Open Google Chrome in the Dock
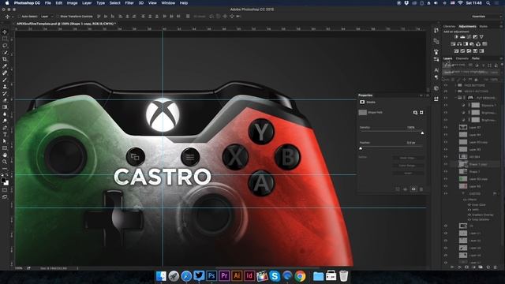This screenshot has height=284, width=505. (300, 276)
